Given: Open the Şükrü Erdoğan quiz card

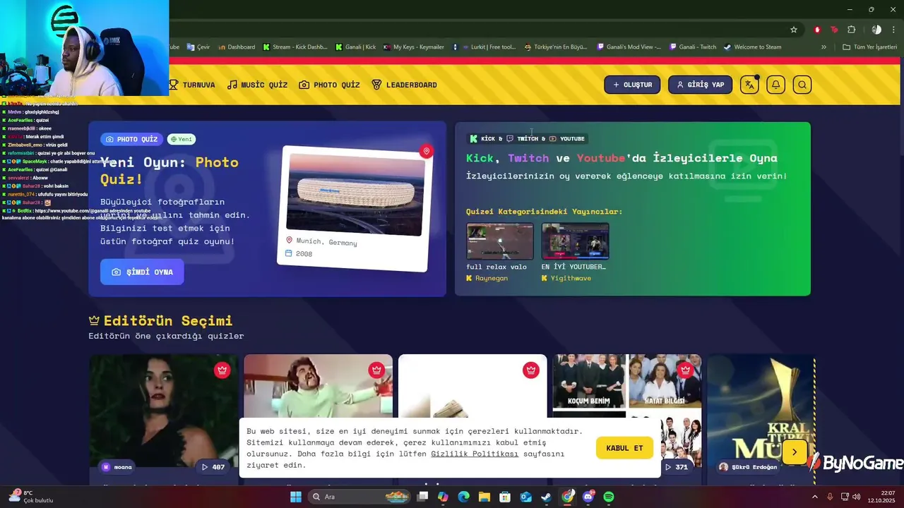Looking at the screenshot, I should point(761,419).
